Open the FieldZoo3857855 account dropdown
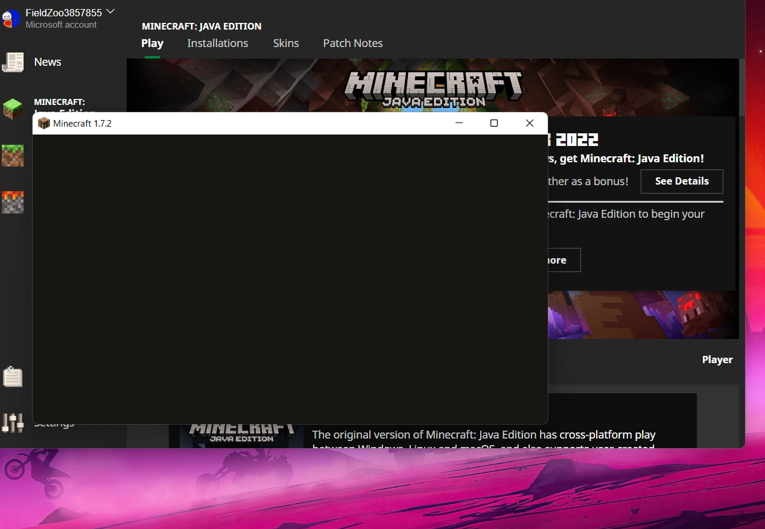Screen dimensions: 765x529 click(70, 12)
